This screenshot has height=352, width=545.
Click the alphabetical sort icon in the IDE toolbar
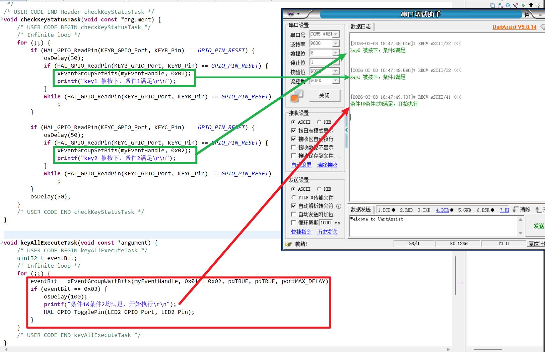[x=500, y=5]
